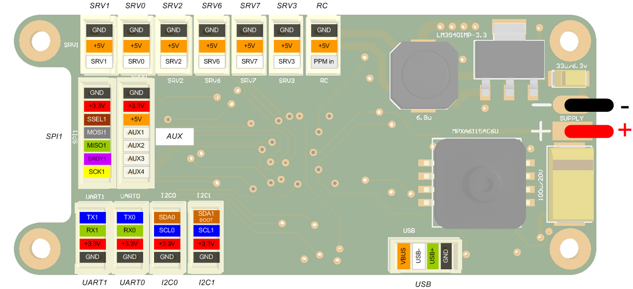
Task: Select the blue SCL1 pin label
Action: point(206,231)
